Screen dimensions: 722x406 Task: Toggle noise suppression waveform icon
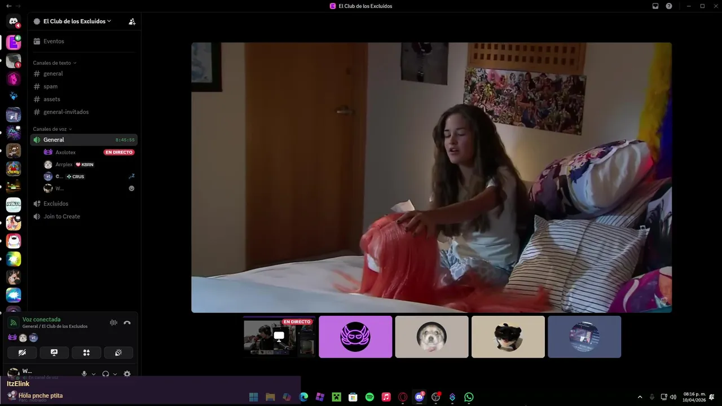point(113,323)
